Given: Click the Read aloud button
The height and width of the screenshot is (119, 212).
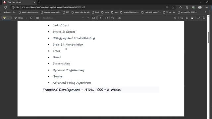Looking at the screenshot, I should pyautogui.click(x=48, y=18).
